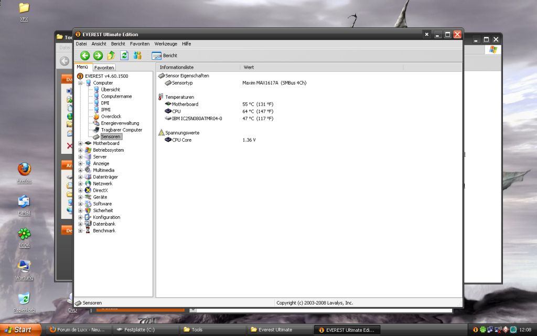Image resolution: width=537 pixels, height=336 pixels.
Task: Click the Refresh toolbar icon
Action: click(x=124, y=56)
